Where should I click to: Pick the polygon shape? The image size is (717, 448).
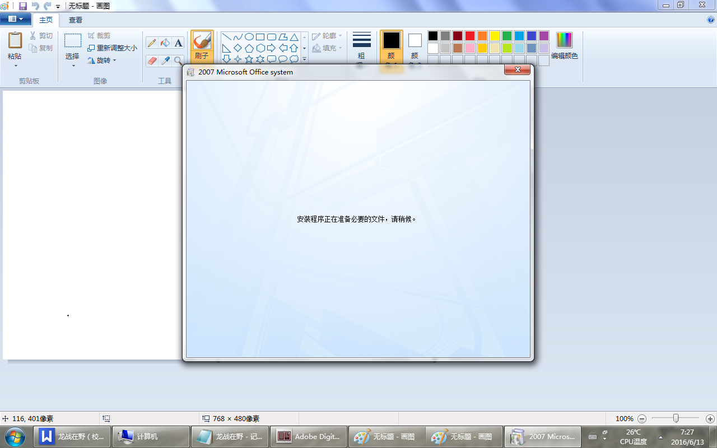click(x=283, y=37)
